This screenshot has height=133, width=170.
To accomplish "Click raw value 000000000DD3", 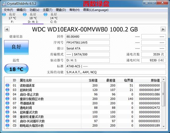I will click(x=149, y=121).
